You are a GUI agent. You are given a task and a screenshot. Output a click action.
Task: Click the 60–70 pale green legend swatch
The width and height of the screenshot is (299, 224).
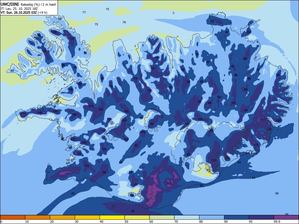click(x=162, y=217)
